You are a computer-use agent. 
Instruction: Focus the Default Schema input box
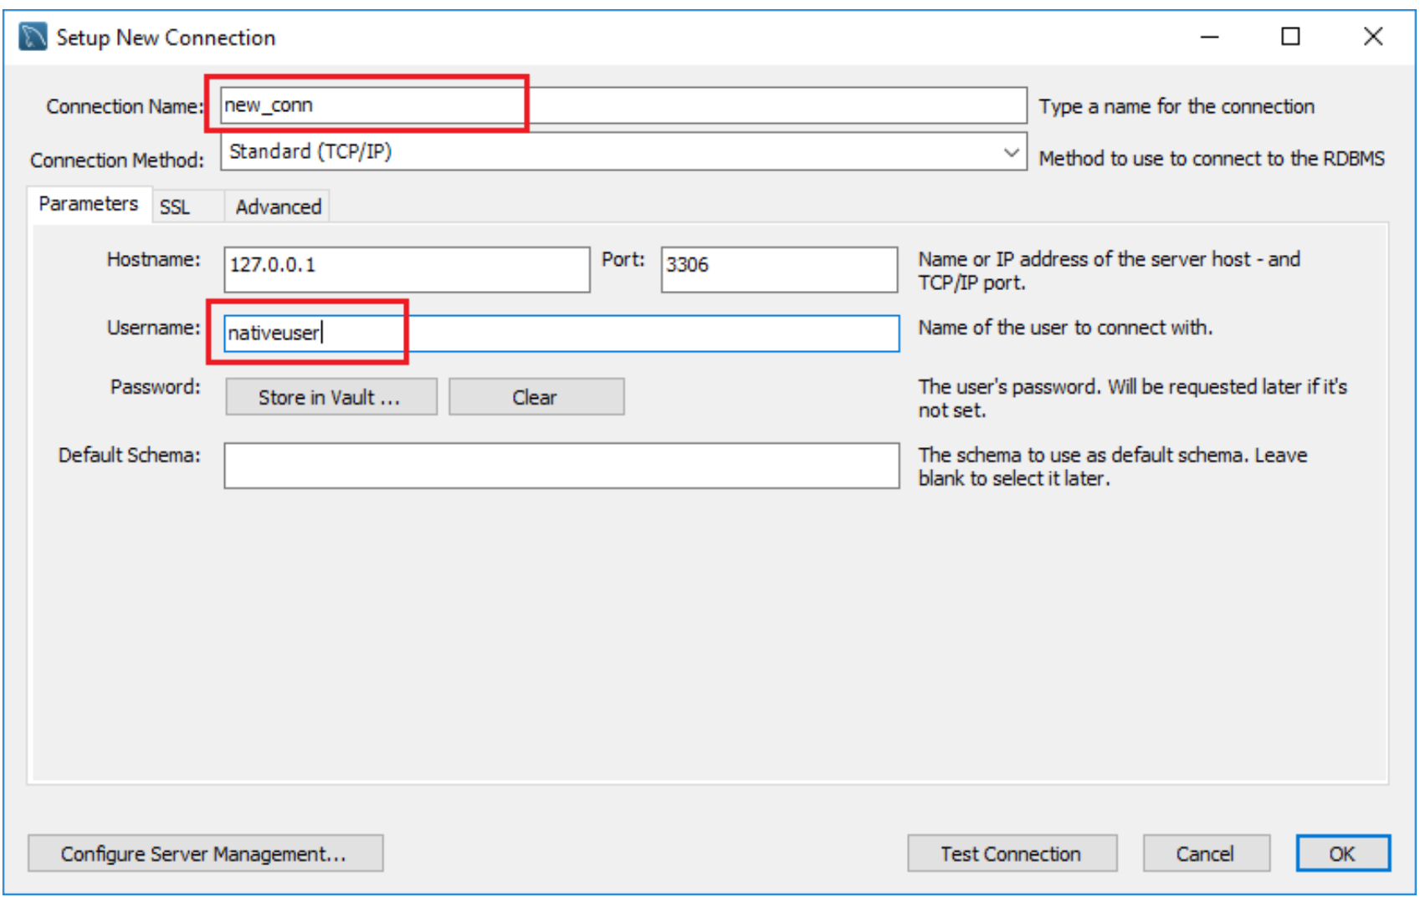pyautogui.click(x=561, y=466)
